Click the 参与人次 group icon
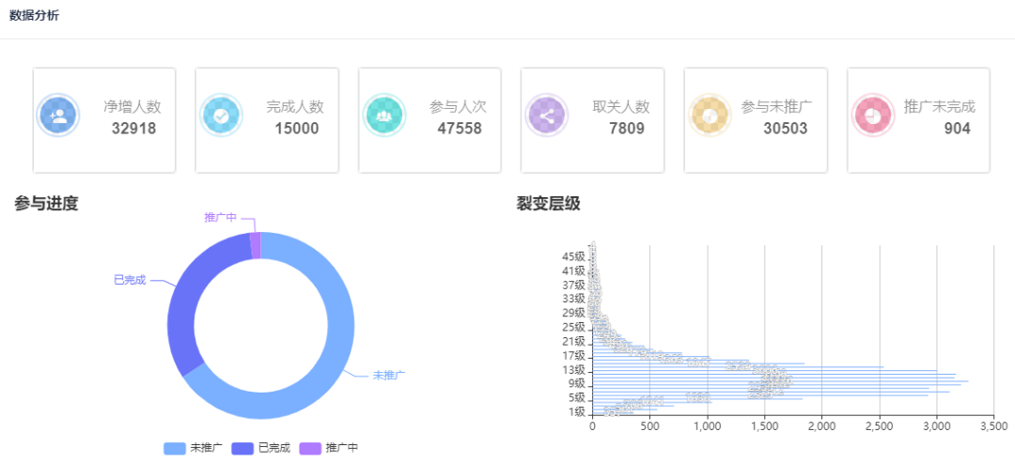The width and height of the screenshot is (1015, 463). point(383,116)
